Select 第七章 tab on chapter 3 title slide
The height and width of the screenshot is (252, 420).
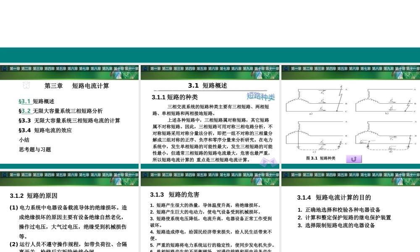click(84, 69)
